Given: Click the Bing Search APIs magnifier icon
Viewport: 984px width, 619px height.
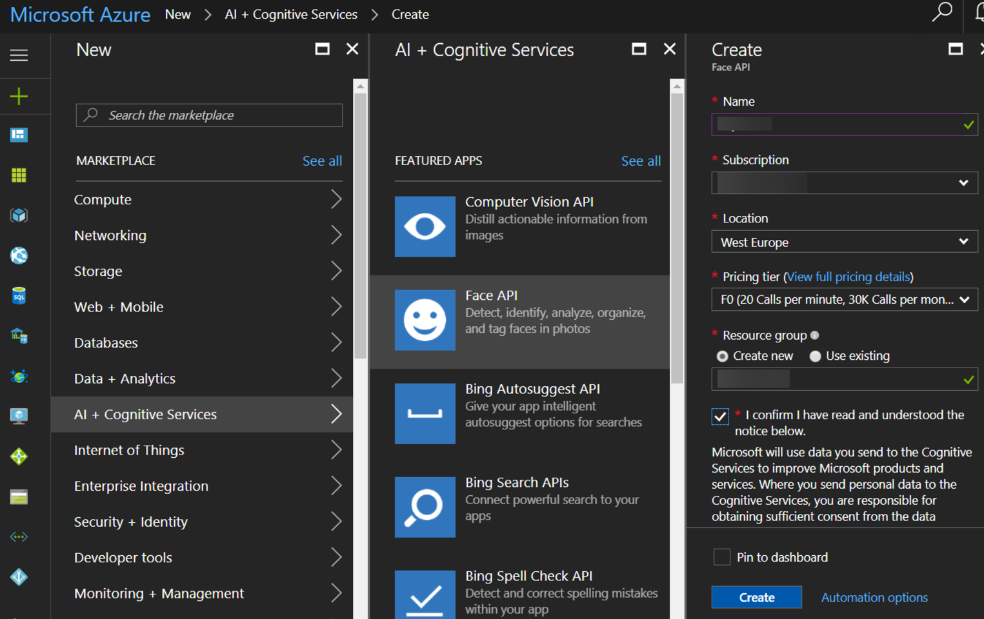Looking at the screenshot, I should [425, 507].
